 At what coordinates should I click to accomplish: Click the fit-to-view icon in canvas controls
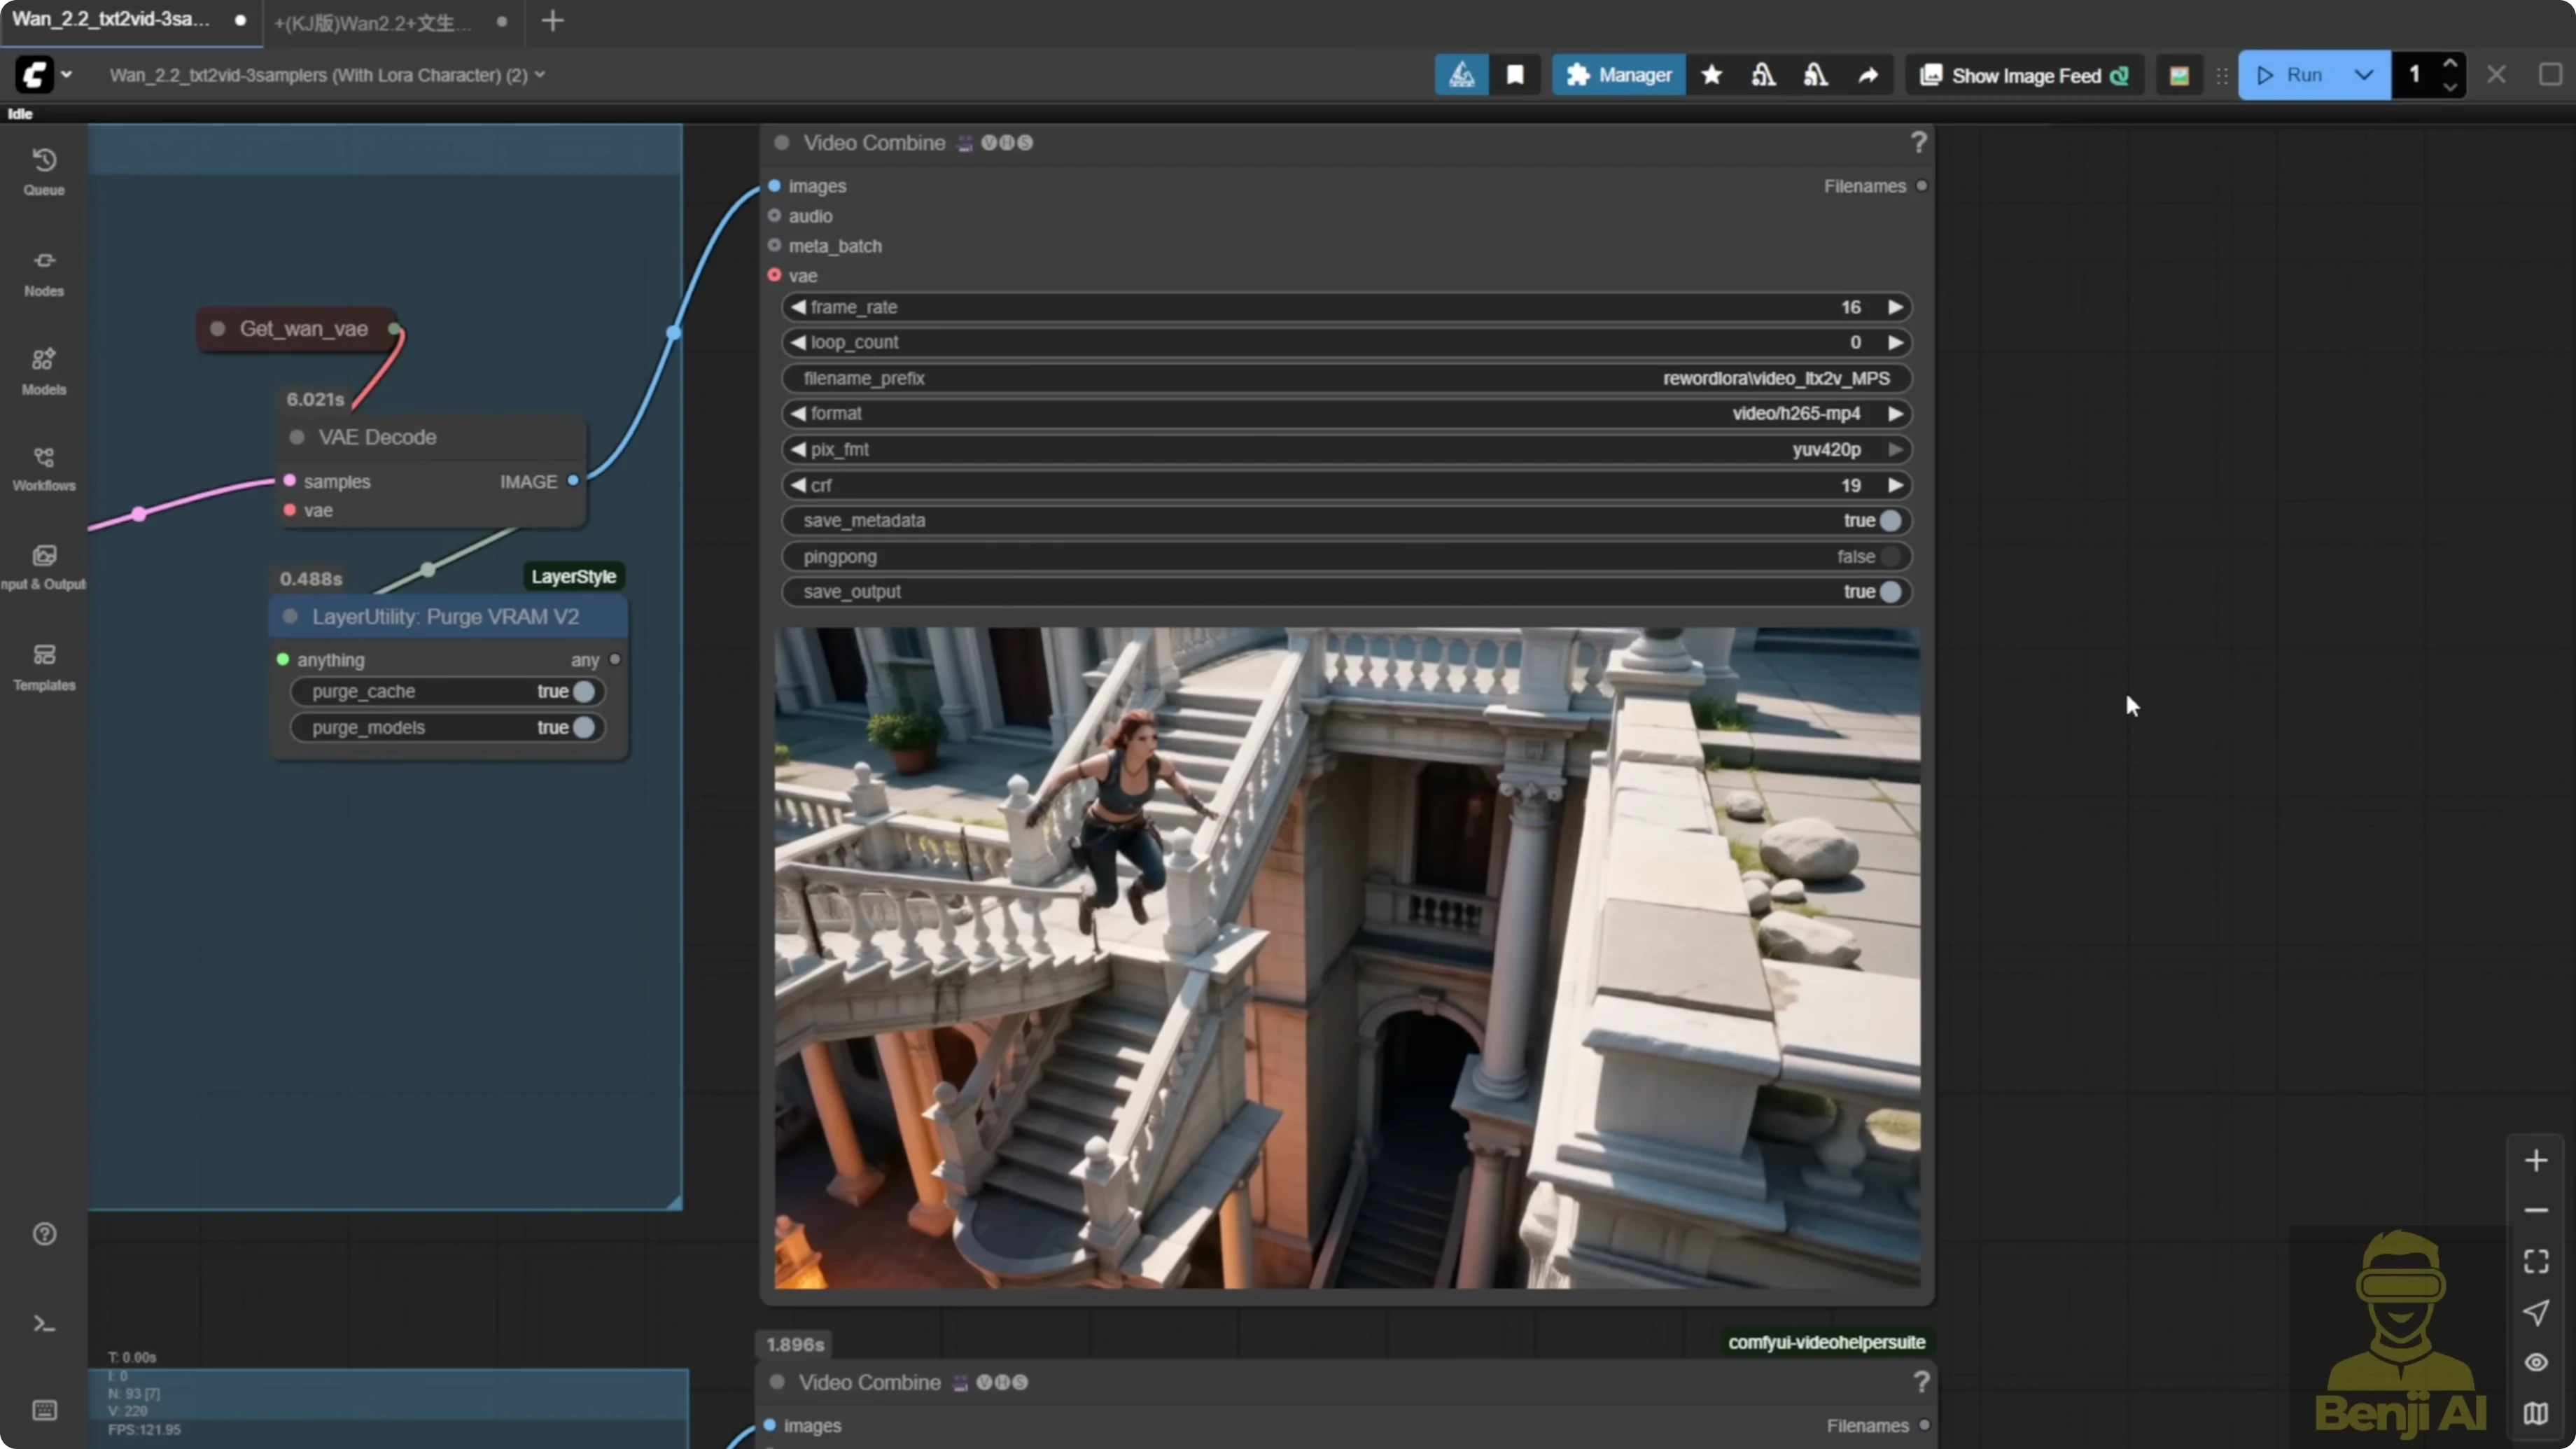click(x=2536, y=1260)
